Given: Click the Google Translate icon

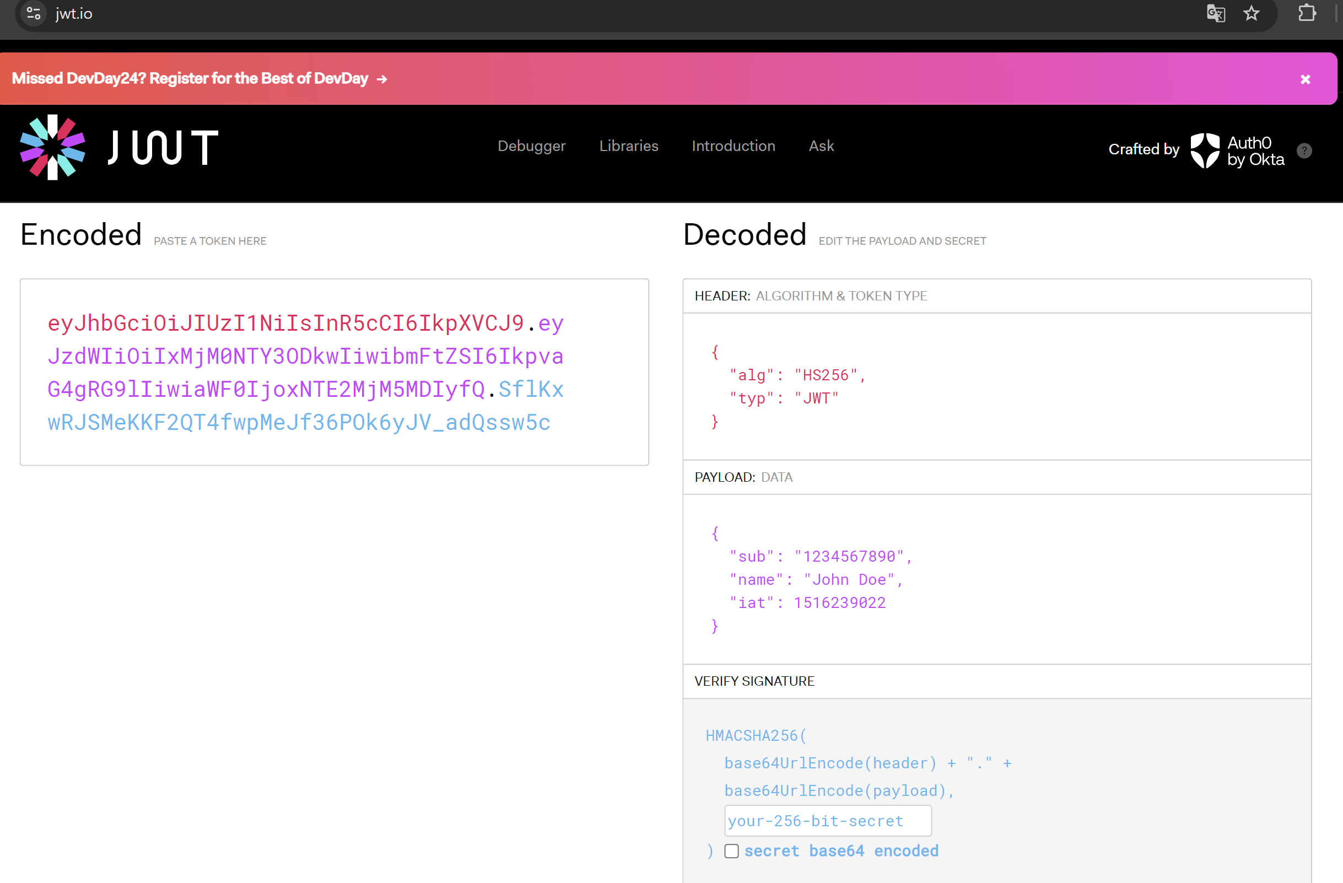Looking at the screenshot, I should point(1216,13).
